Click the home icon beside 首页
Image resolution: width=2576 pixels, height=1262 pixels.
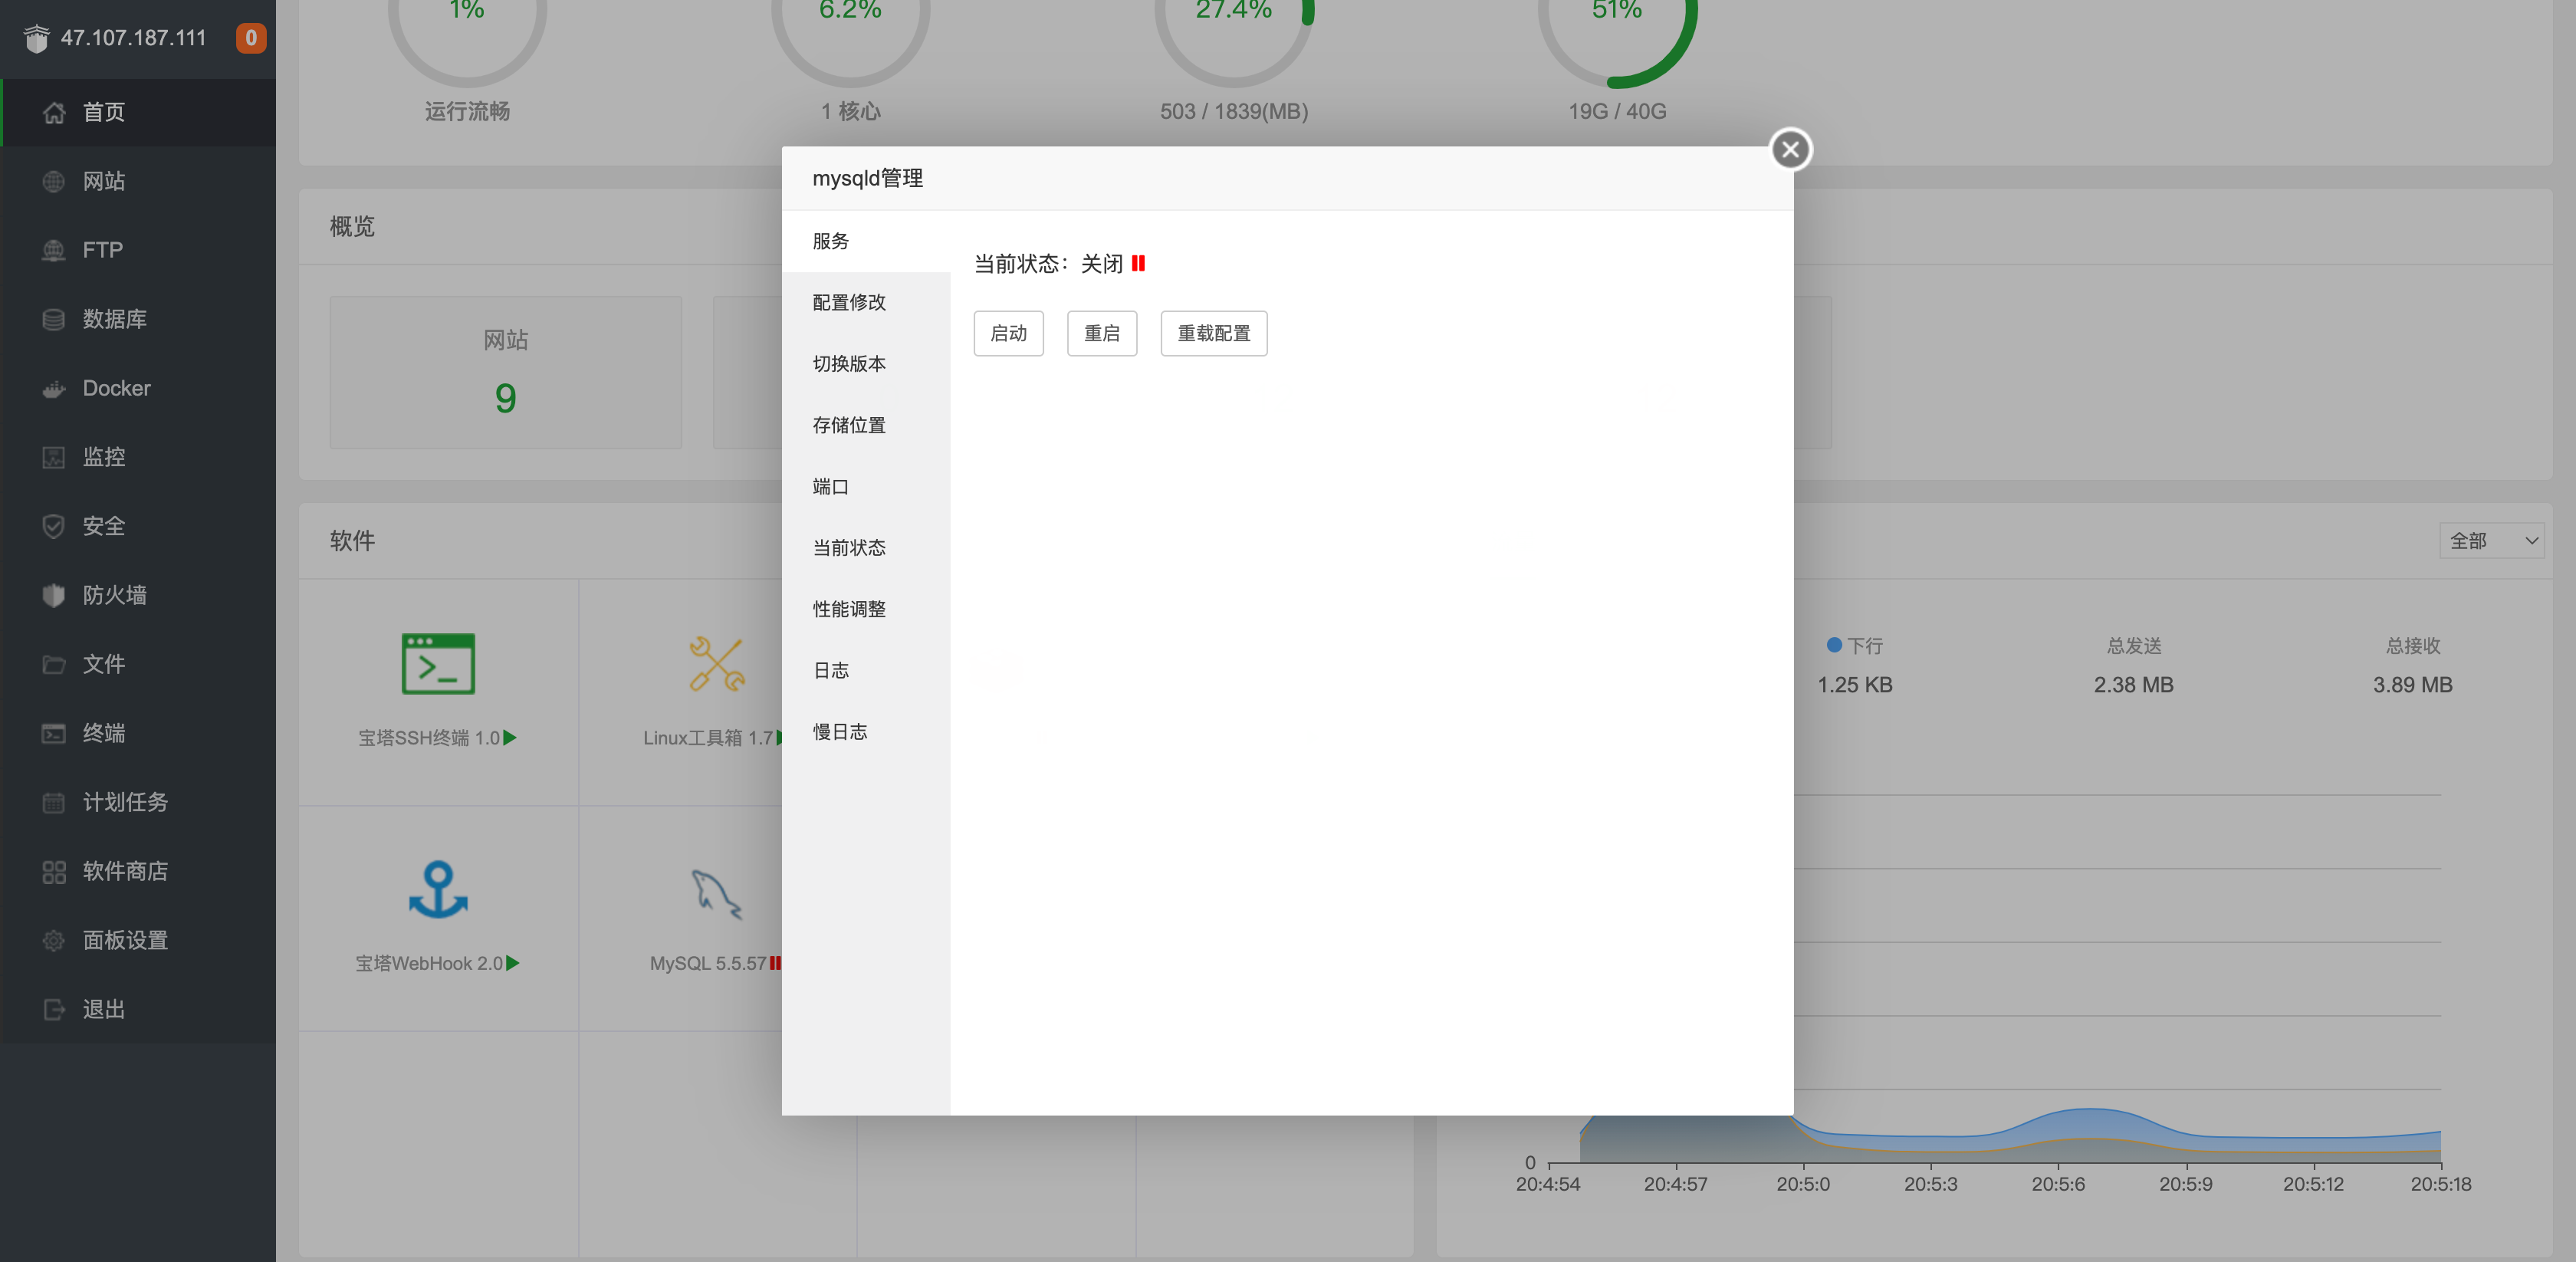coord(54,112)
